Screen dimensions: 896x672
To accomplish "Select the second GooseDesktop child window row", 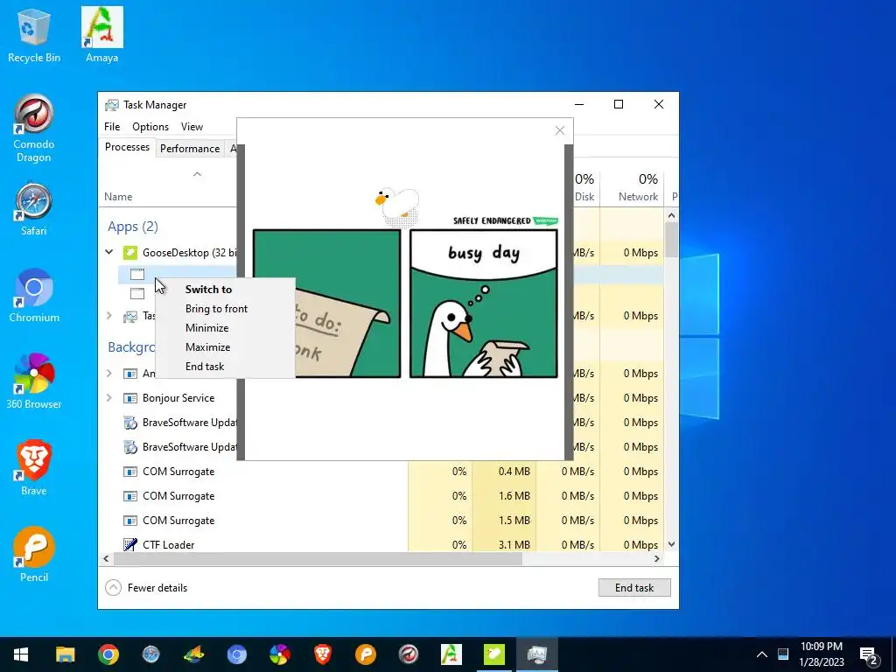I will click(x=137, y=294).
